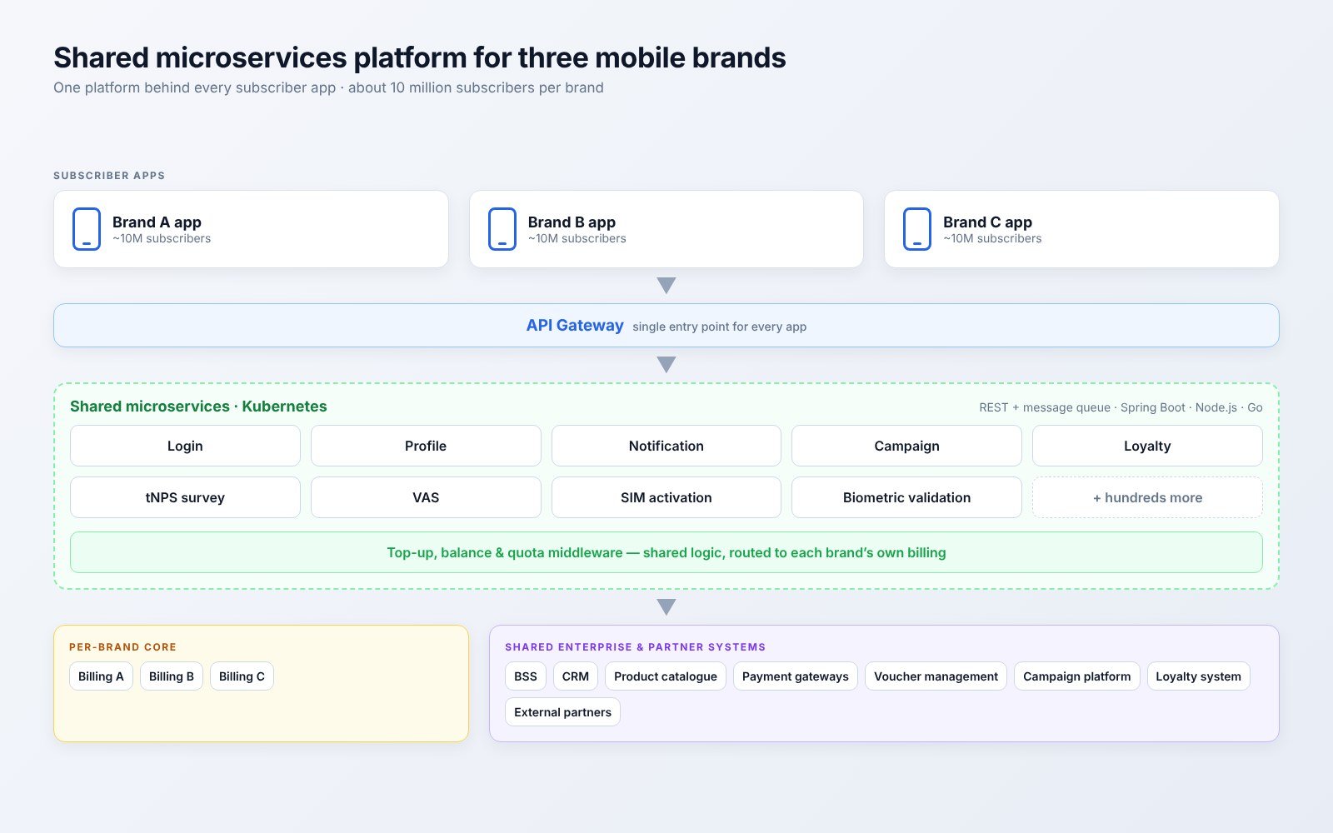Click the CRM chip
Screen dimensions: 1333x833
point(576,676)
